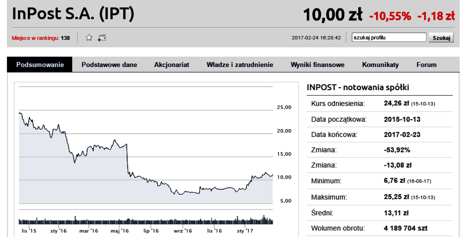Focus the 'szukaj profilu' search field

389,38
